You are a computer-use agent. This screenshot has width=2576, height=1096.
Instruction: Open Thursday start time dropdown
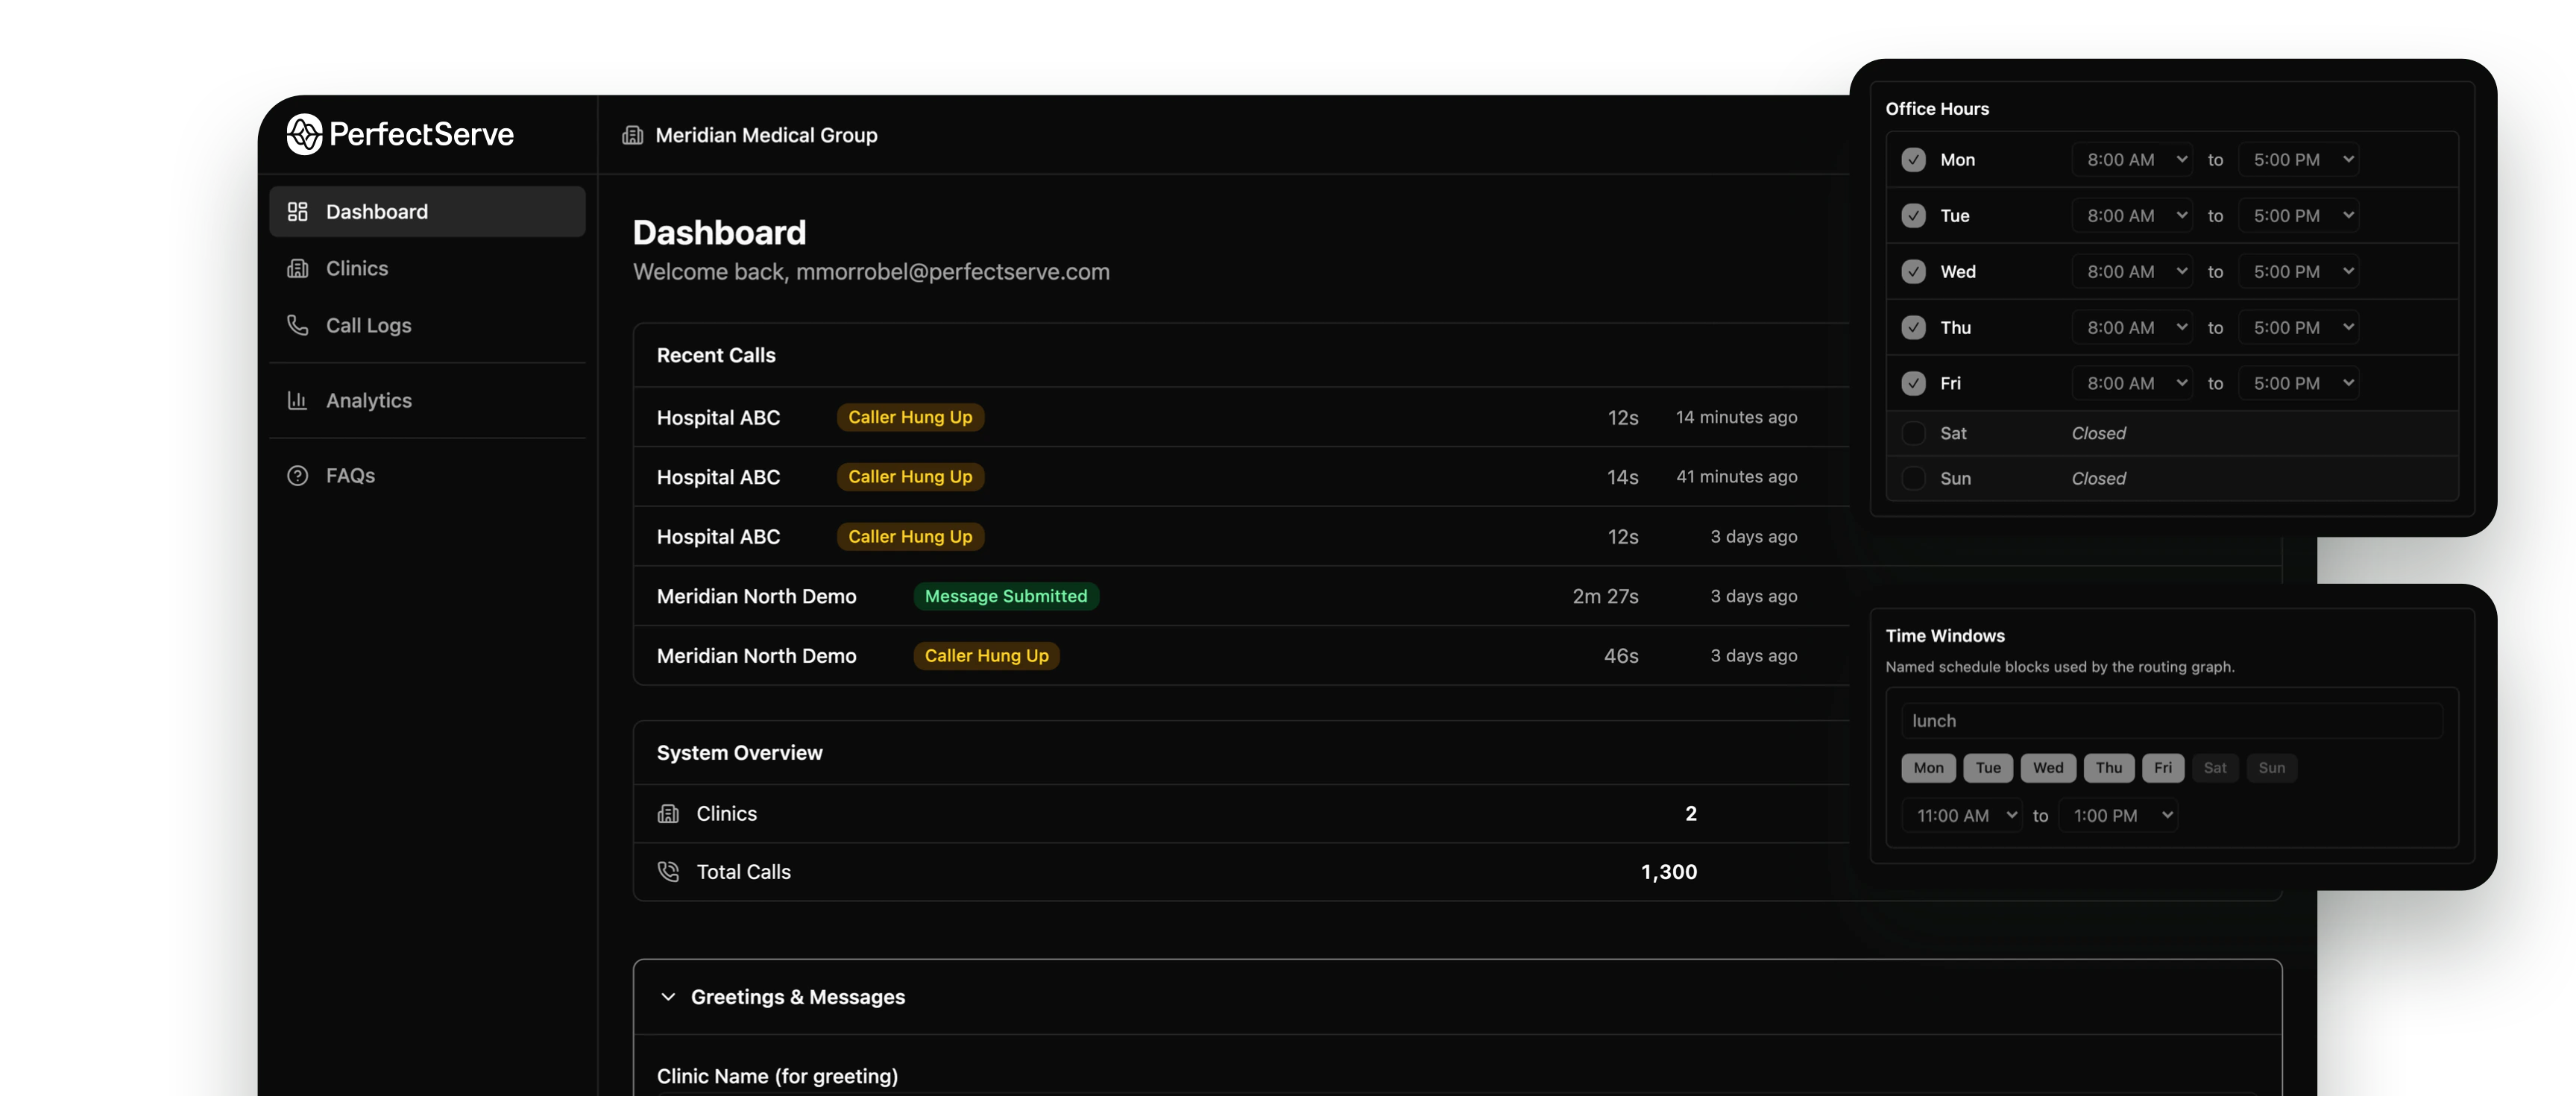2132,328
